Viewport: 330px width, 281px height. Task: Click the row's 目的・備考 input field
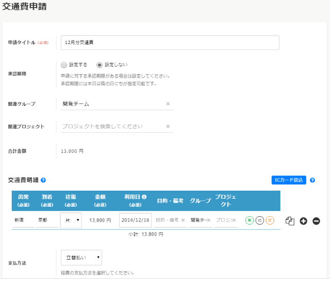tap(170, 220)
